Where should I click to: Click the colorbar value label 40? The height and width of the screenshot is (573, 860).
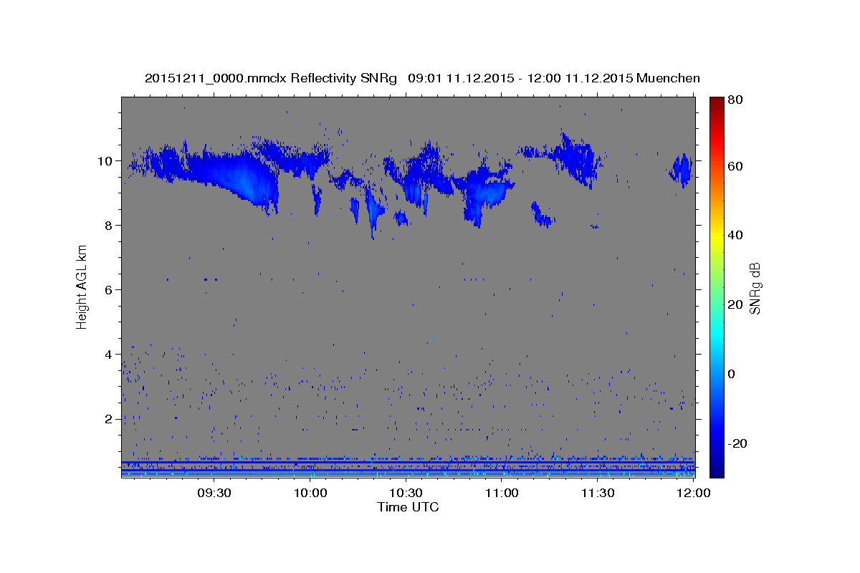tap(735, 235)
